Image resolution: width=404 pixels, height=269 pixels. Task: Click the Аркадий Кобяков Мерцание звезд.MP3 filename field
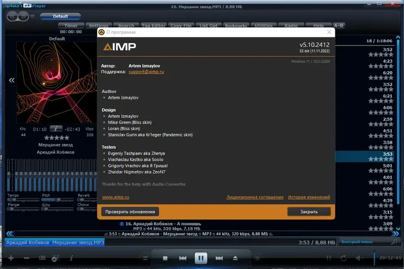[x=55, y=242]
